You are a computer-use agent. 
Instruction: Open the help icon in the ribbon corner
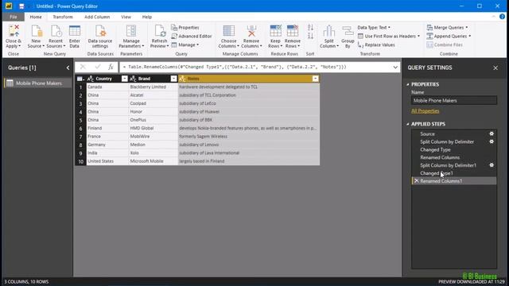click(502, 17)
